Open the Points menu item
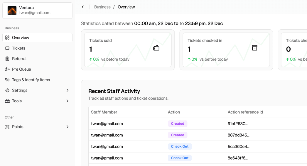This screenshot has width=307, height=166. click(x=37, y=127)
